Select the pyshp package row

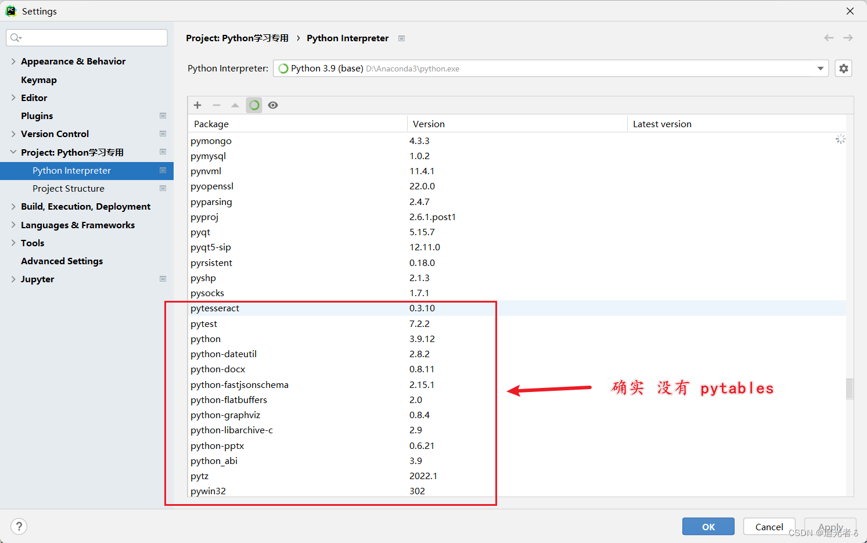pos(517,278)
